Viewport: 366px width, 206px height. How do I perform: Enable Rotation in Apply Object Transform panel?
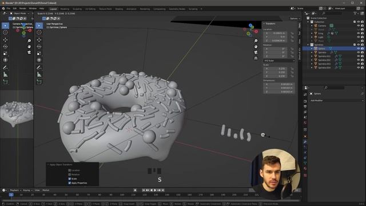(x=69, y=175)
